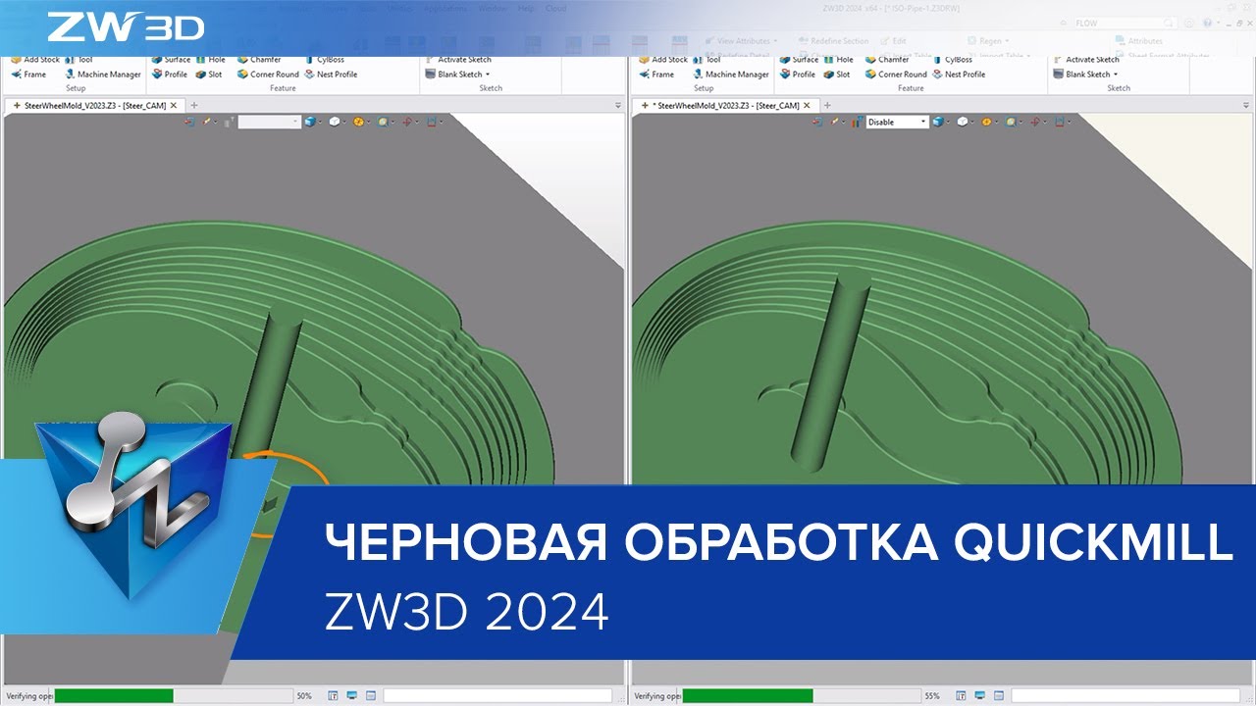The height and width of the screenshot is (706, 1256).
Task: Expand tab list arrow at right window's right edge
Action: point(1245,105)
